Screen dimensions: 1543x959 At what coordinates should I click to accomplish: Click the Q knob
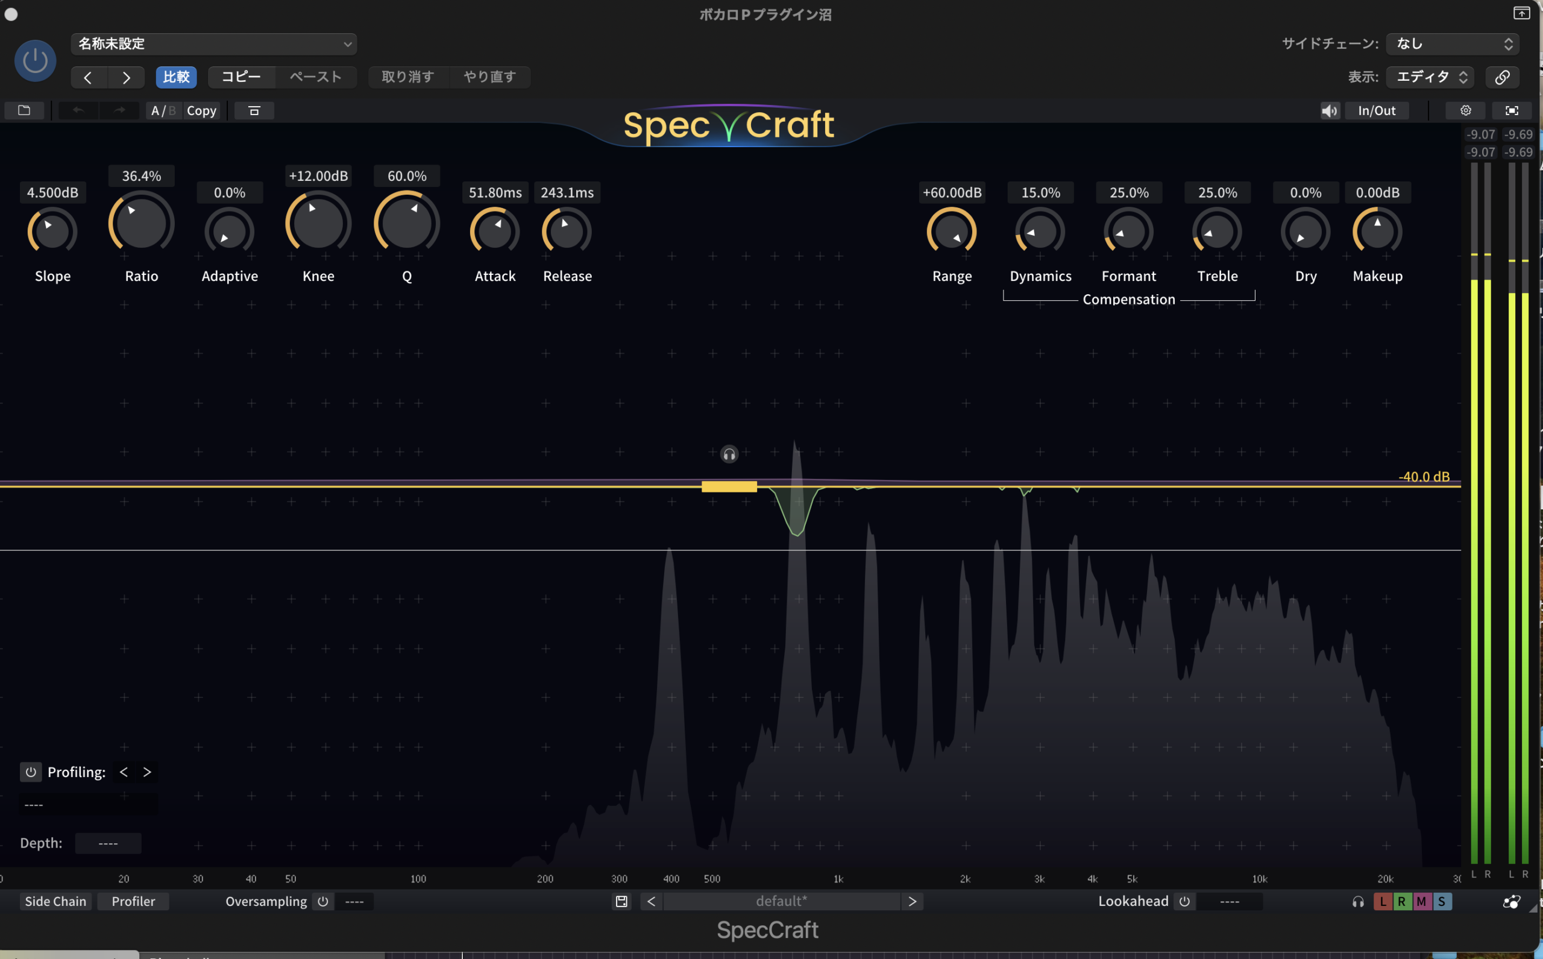(407, 223)
